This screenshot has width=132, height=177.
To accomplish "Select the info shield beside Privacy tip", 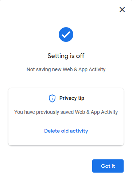I will 52,98.
